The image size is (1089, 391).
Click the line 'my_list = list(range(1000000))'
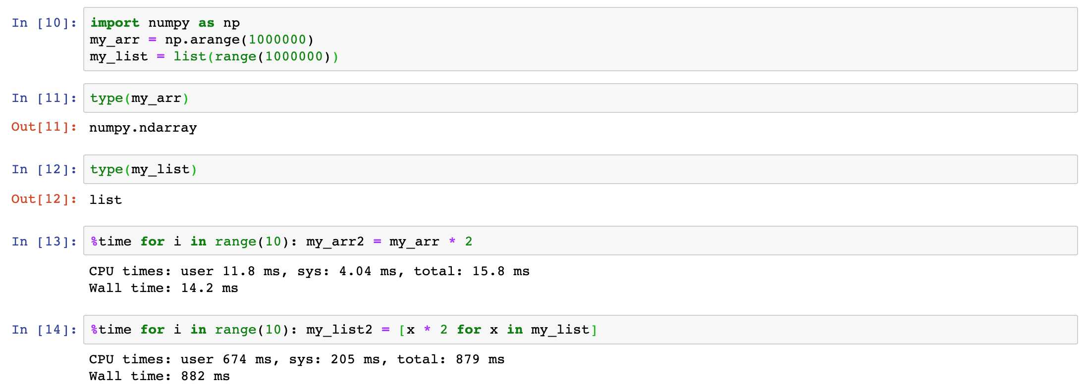(214, 56)
